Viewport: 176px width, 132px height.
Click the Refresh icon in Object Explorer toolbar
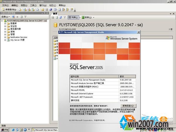pos(21,17)
